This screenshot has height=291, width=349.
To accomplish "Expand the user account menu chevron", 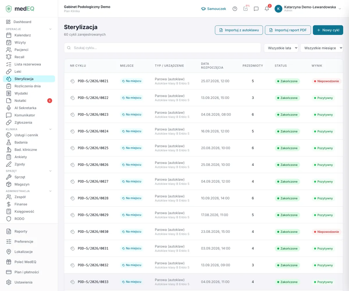I will point(340,9).
